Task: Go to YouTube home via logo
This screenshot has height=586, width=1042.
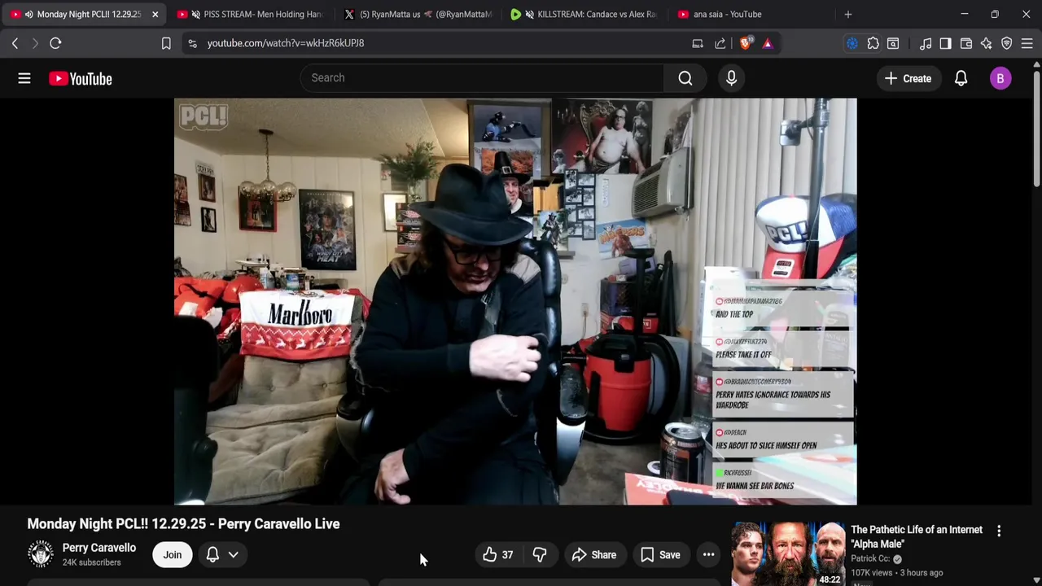Action: pyautogui.click(x=80, y=78)
